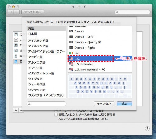
Task: Go forward with the right arrow button
Action: [17, 12]
